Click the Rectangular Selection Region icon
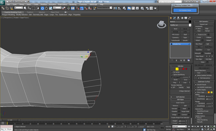This screenshot has width=216, height=131. pos(33,8)
